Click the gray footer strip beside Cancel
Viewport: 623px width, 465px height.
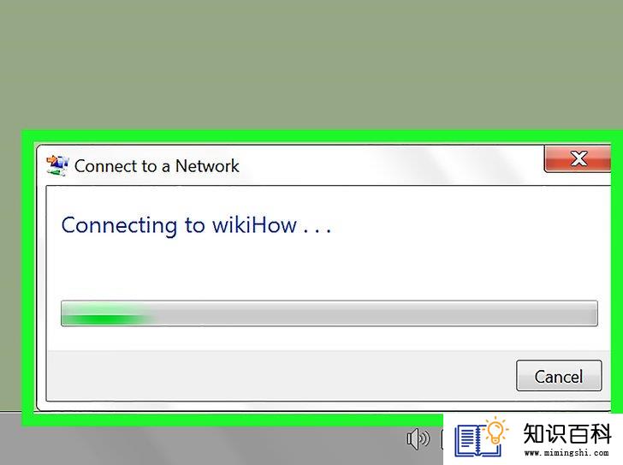coord(280,376)
